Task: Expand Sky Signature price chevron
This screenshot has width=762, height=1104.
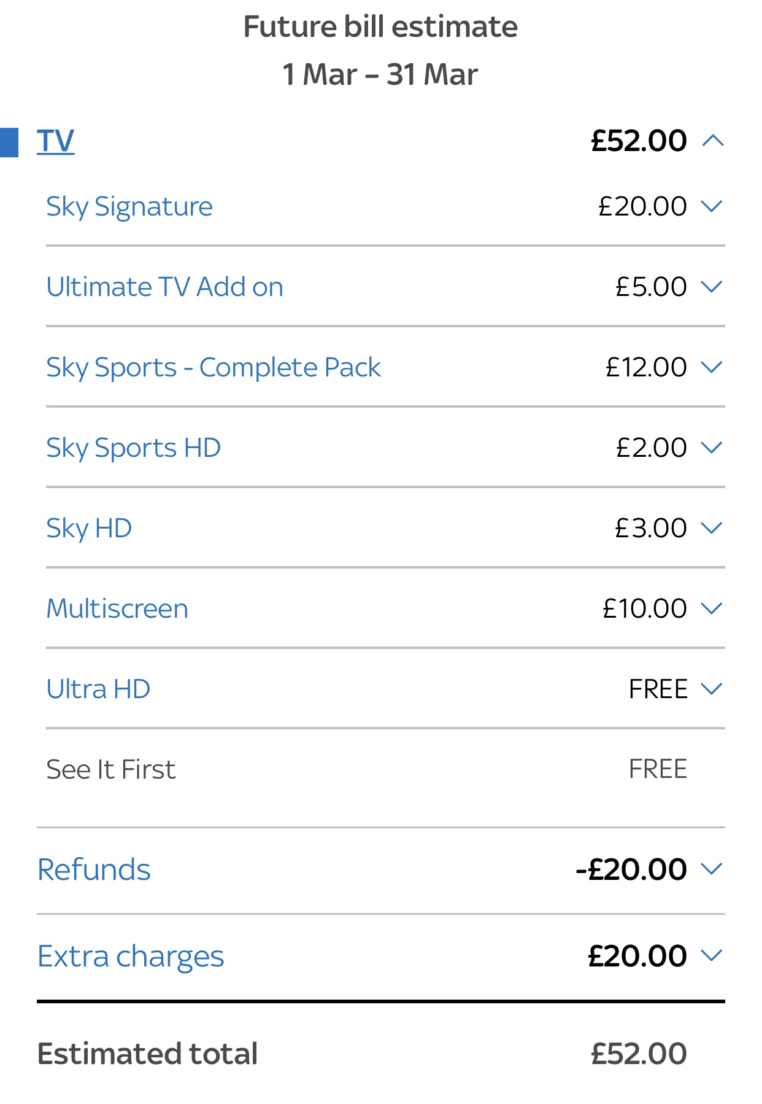Action: point(712,206)
